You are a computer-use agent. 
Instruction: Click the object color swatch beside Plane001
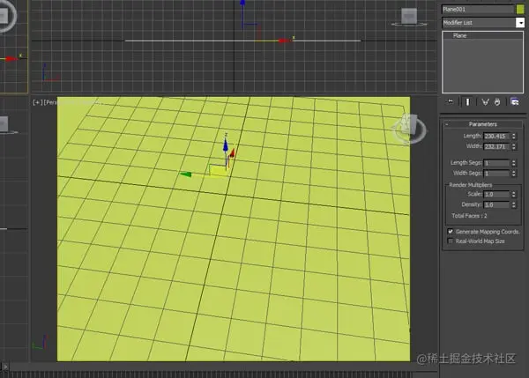(520, 9)
